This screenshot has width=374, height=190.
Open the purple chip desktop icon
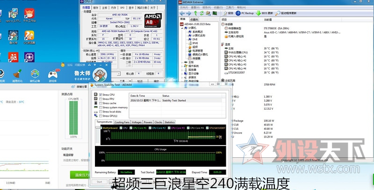coord(29,57)
